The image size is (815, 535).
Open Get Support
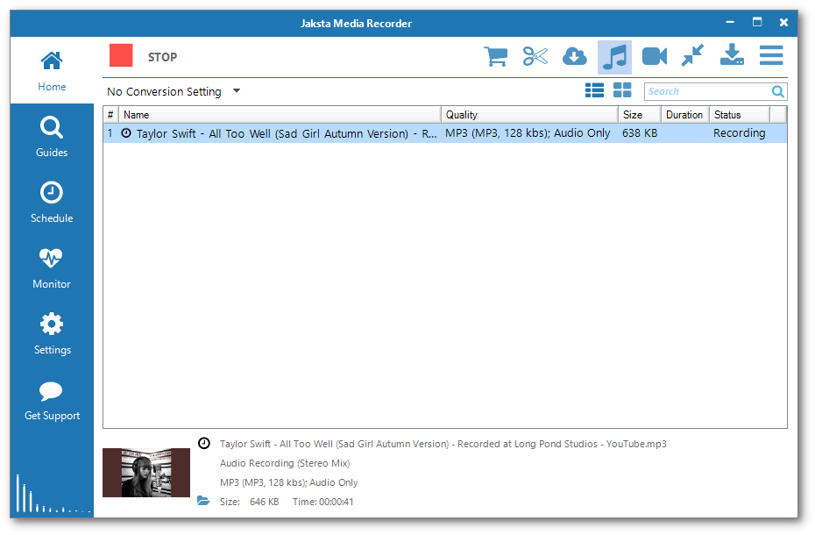tap(52, 400)
